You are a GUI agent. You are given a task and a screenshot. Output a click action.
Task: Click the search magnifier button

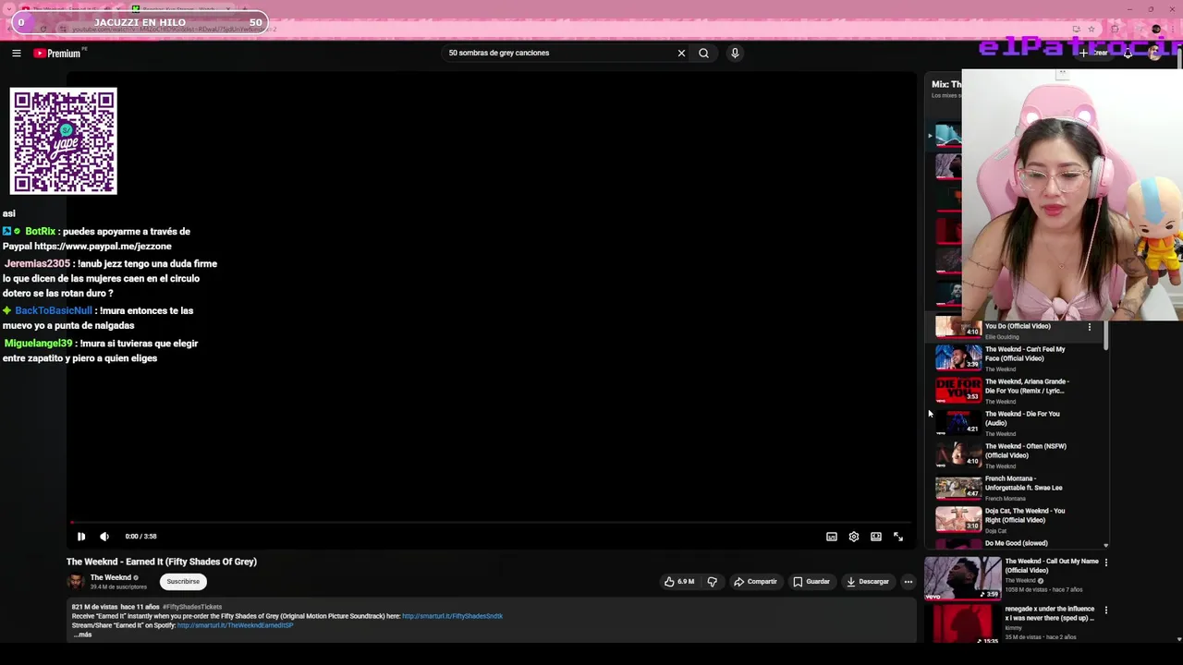pyautogui.click(x=703, y=54)
